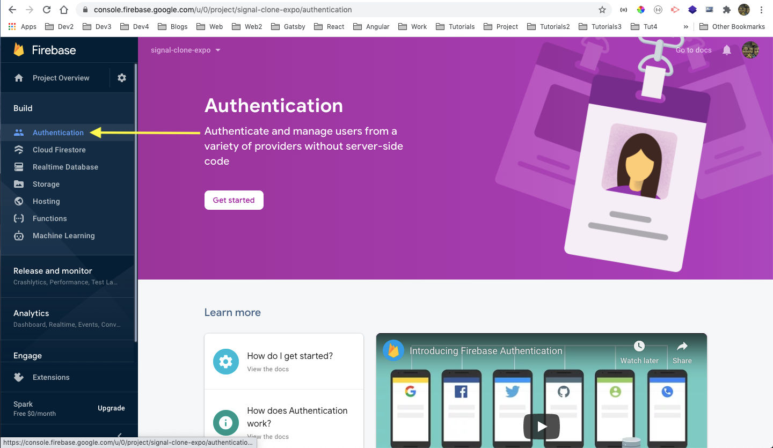Select Cloud Firestore in the sidebar
This screenshot has height=448, width=773.
click(x=67, y=150)
